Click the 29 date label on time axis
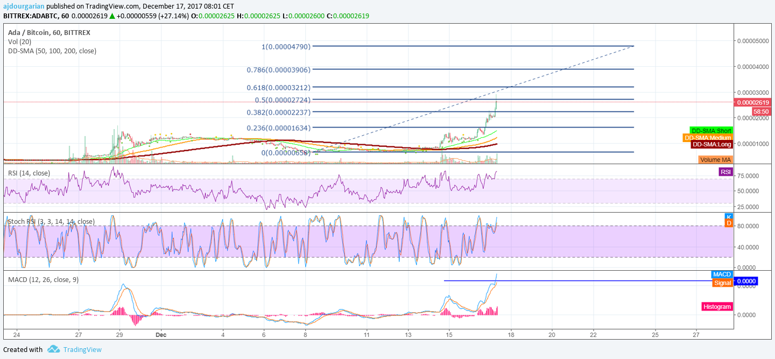 pyautogui.click(x=119, y=334)
